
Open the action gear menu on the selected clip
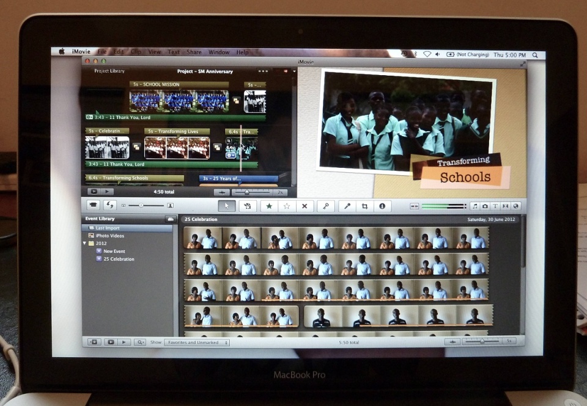coord(231,155)
